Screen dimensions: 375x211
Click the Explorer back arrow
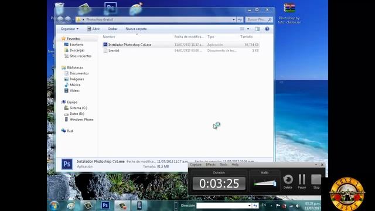tap(60, 19)
